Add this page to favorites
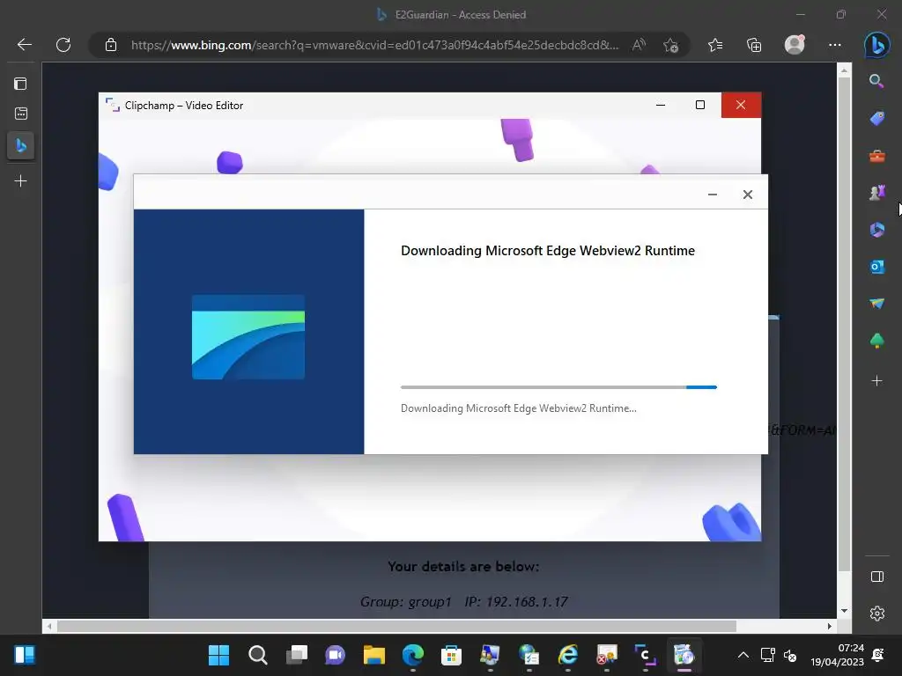Screen dimensions: 902x676 point(670,45)
